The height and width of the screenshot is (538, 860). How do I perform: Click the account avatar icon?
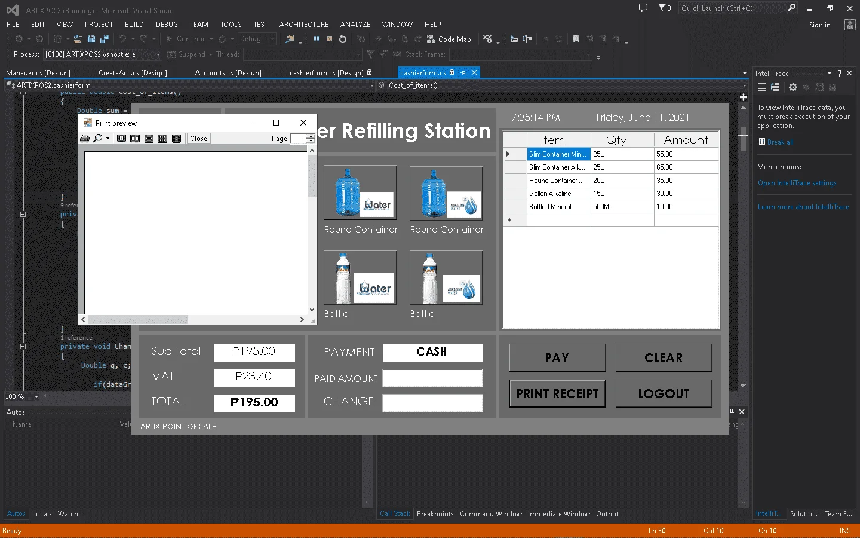point(850,25)
